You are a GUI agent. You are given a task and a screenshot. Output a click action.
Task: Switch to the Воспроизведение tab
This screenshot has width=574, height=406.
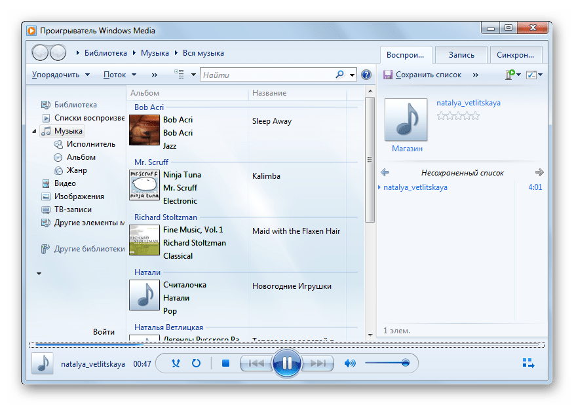coord(406,55)
